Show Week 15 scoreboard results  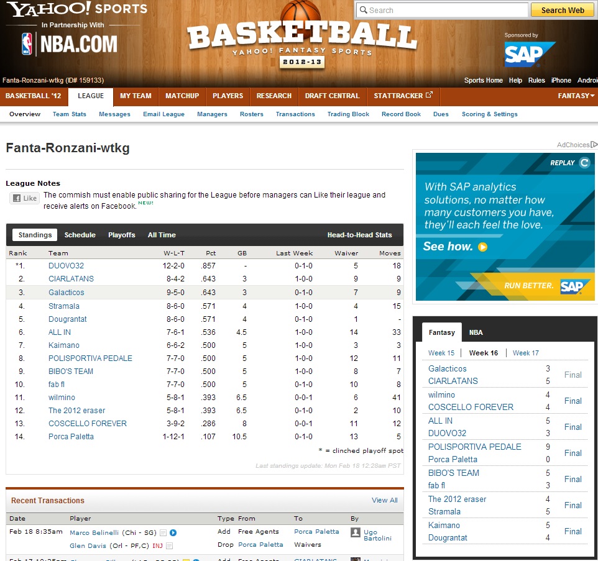coord(441,353)
